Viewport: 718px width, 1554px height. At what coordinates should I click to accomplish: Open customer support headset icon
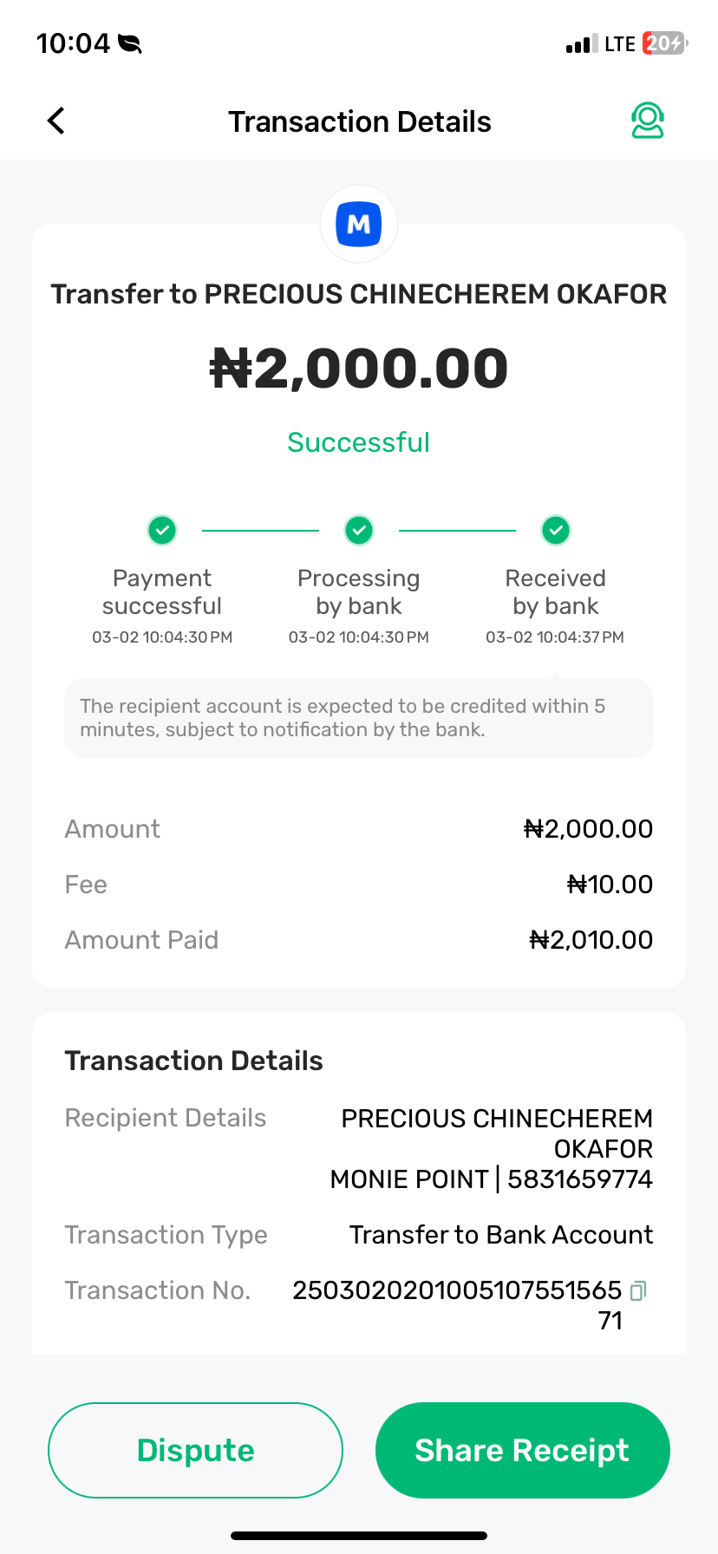pyautogui.click(x=647, y=121)
